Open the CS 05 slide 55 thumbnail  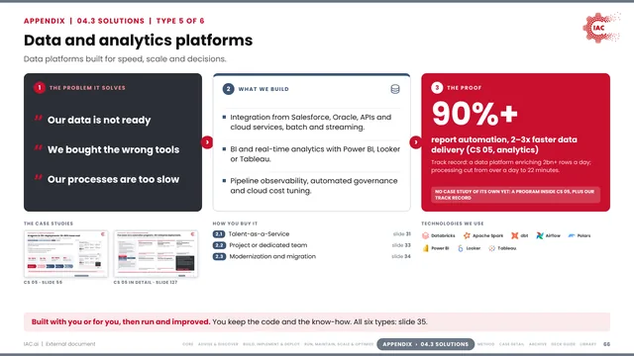tap(66, 254)
